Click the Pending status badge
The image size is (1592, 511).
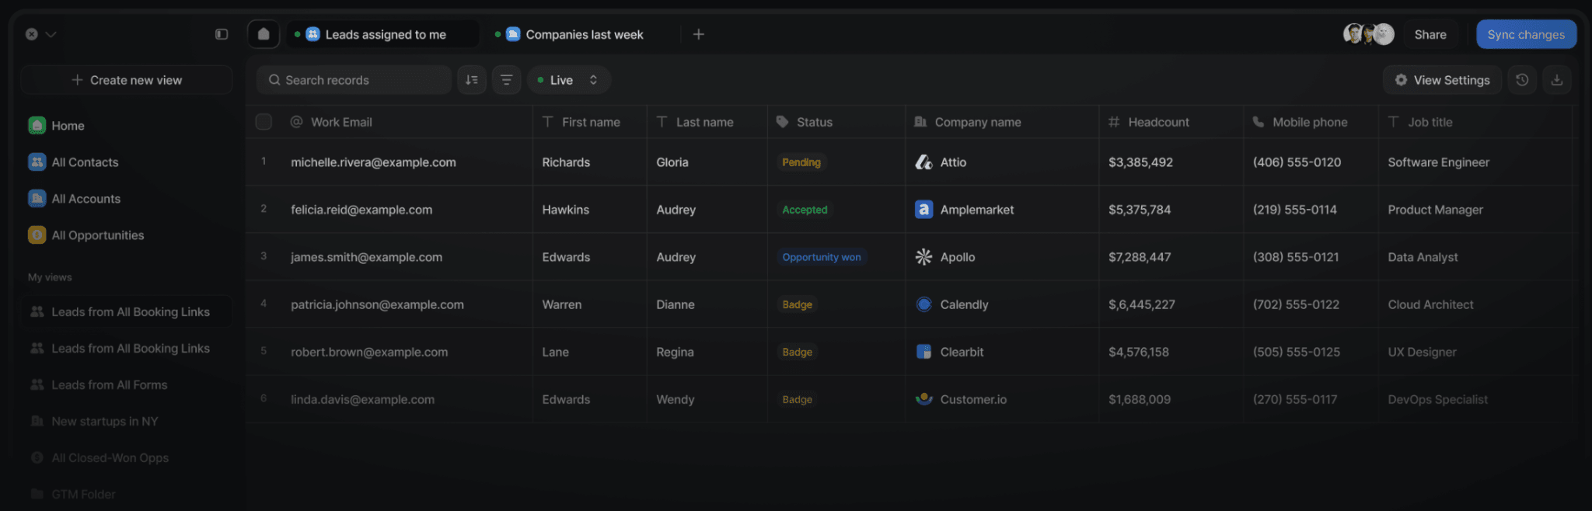pyautogui.click(x=801, y=162)
